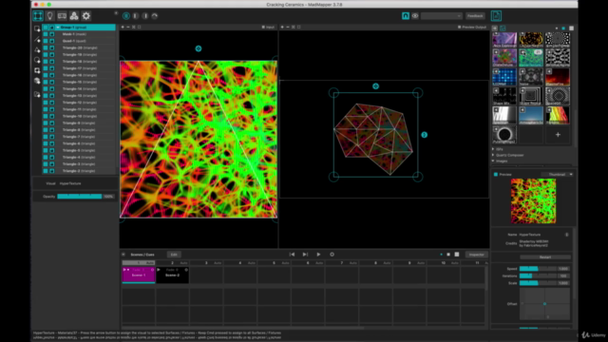The width and height of the screenshot is (608, 342).
Task: Click the handle right of output group
Action: click(x=425, y=135)
